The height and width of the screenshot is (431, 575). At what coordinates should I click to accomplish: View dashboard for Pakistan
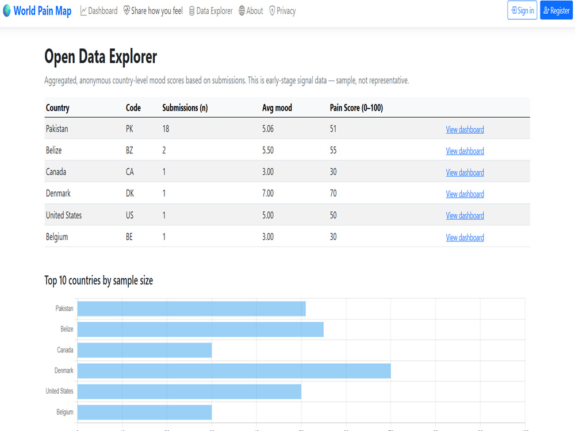465,129
